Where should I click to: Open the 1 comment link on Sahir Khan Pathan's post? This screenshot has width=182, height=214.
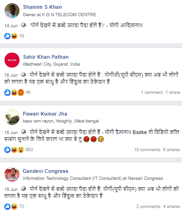pyautogui.click(x=152, y=92)
